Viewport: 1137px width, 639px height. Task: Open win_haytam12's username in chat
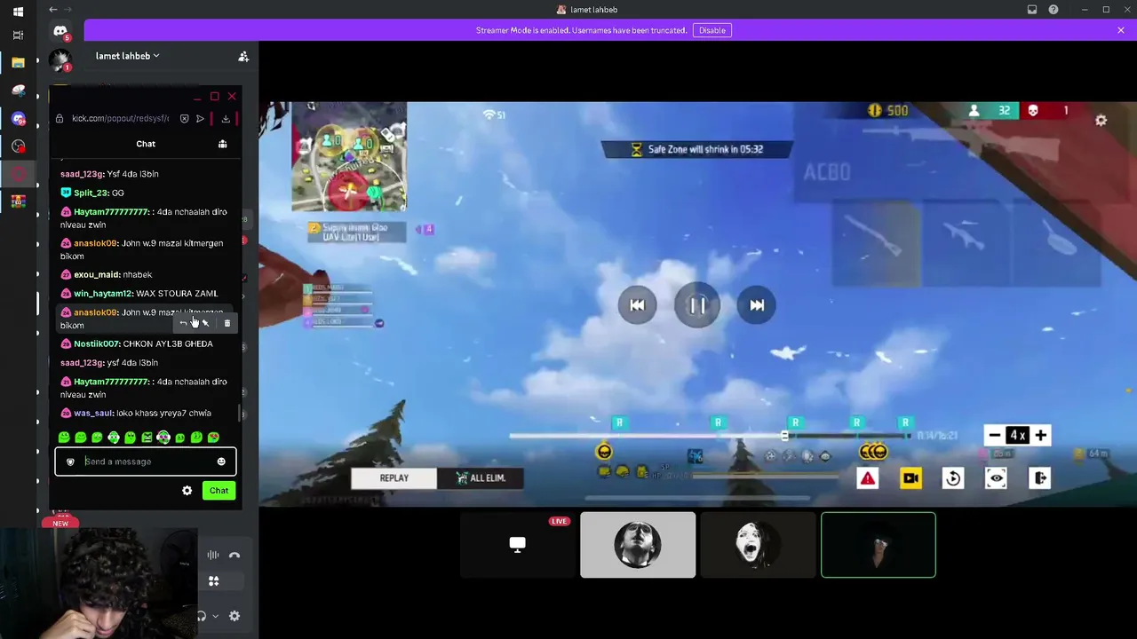point(103,294)
